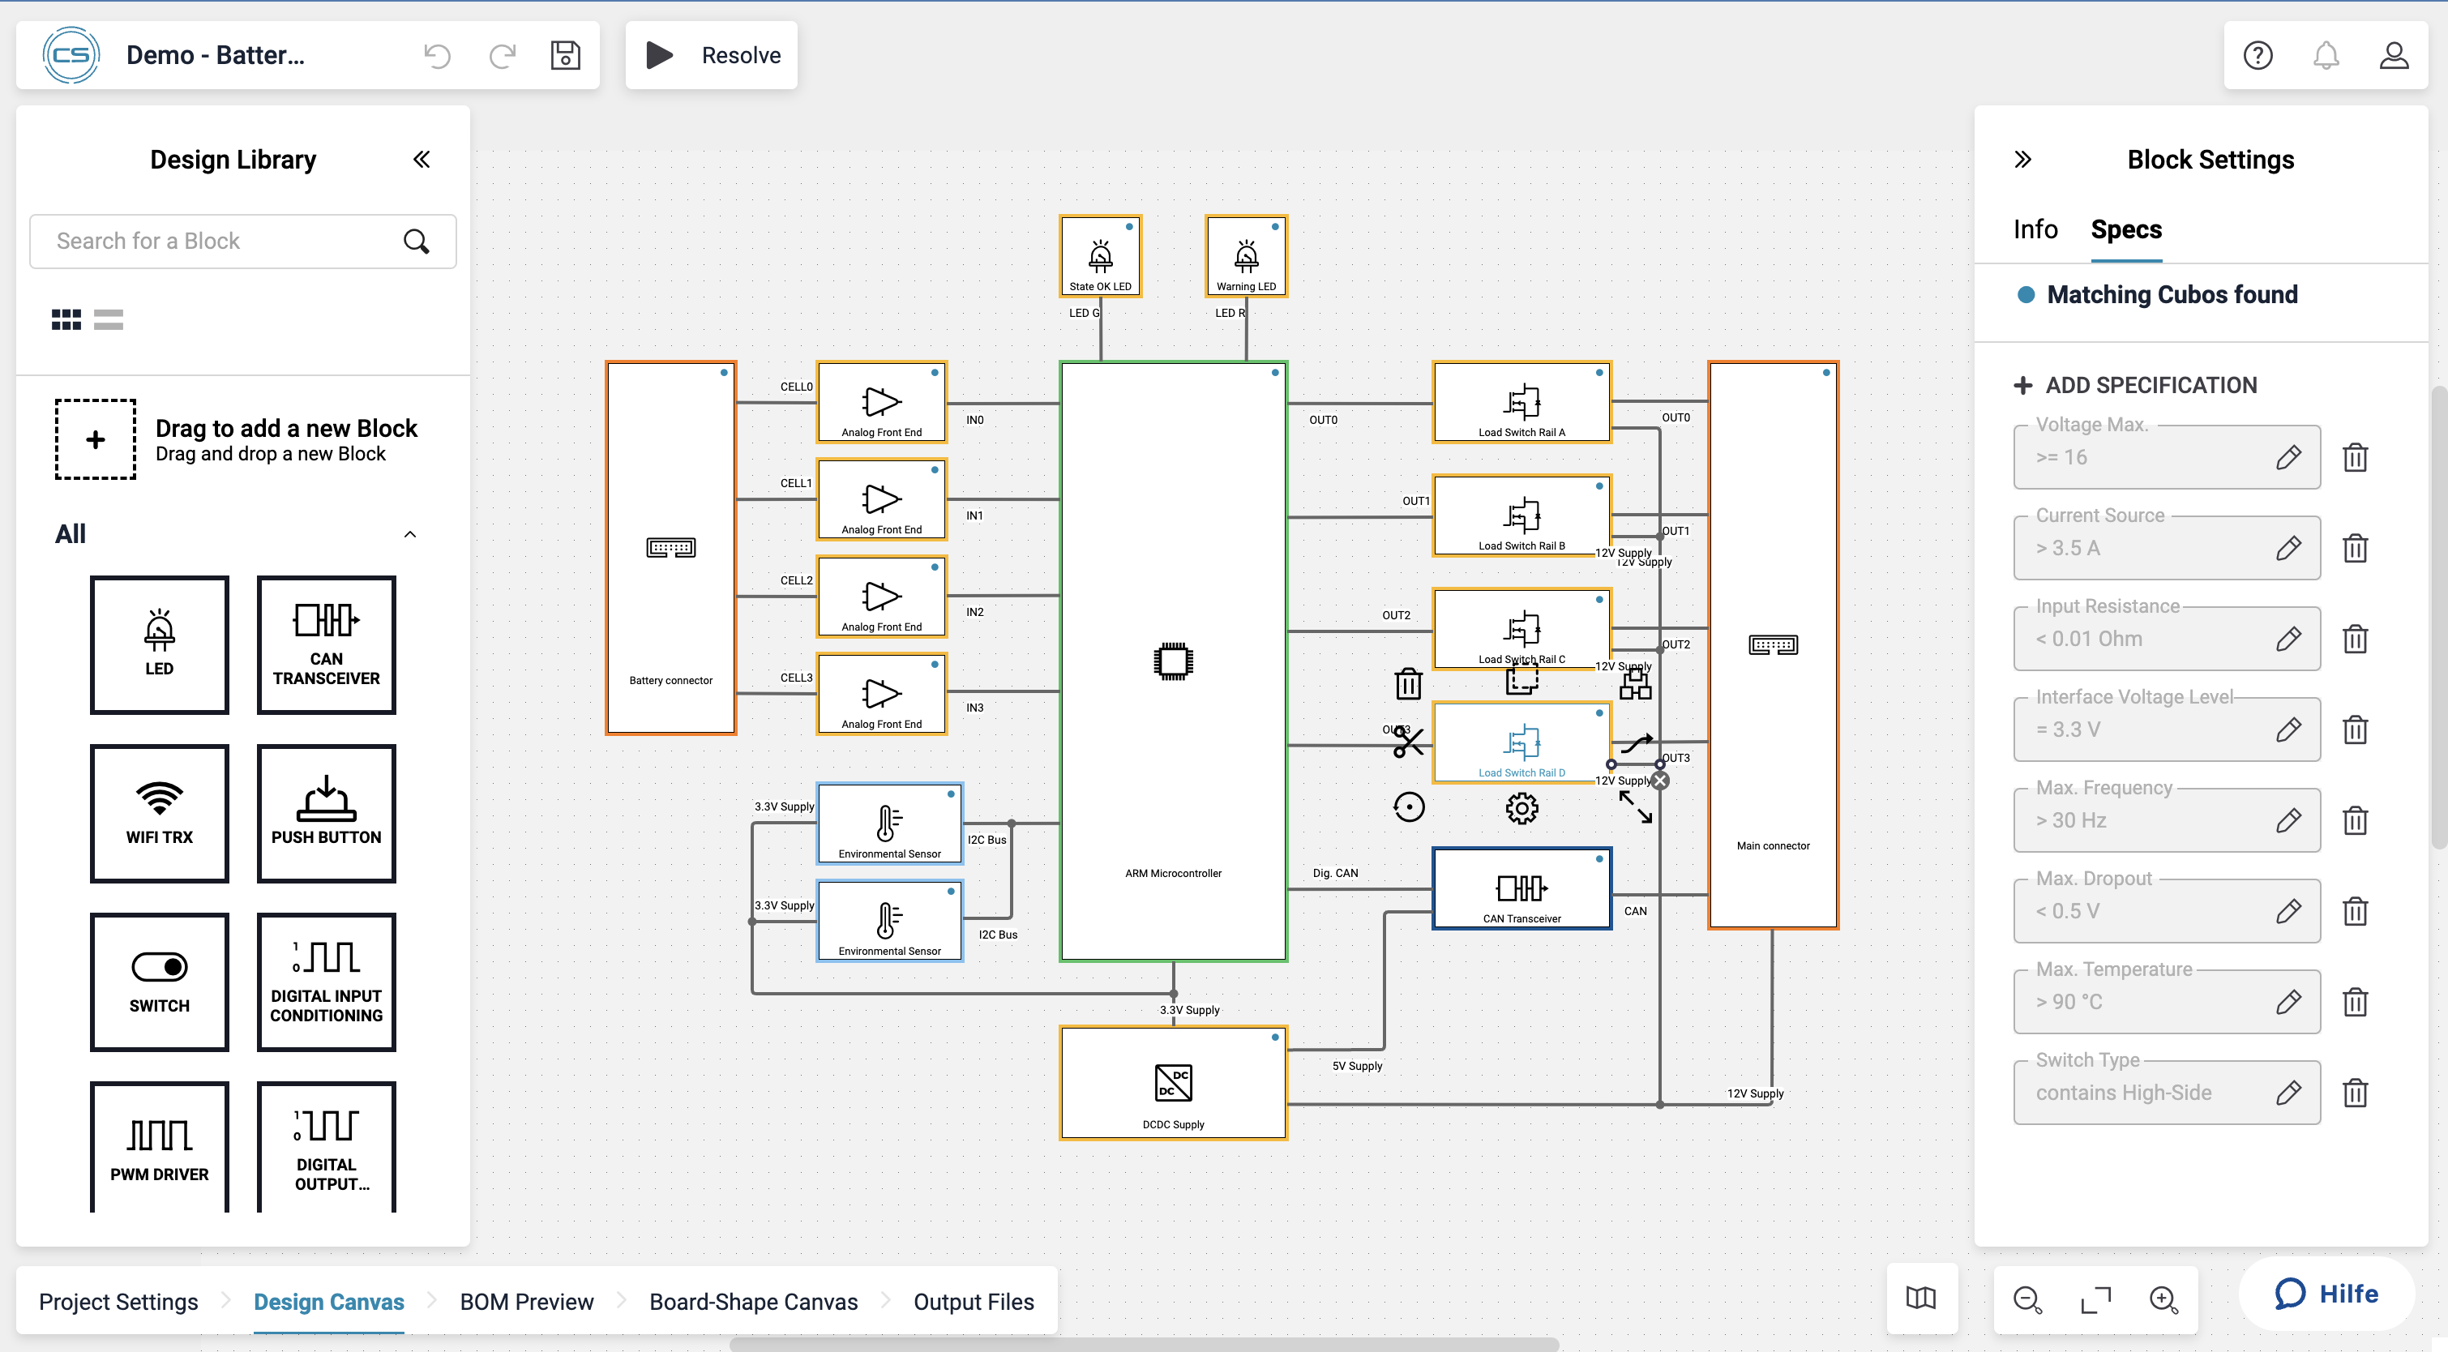2448x1352 pixels.
Task: Click the zoom in magnifier icon
Action: (2163, 1299)
